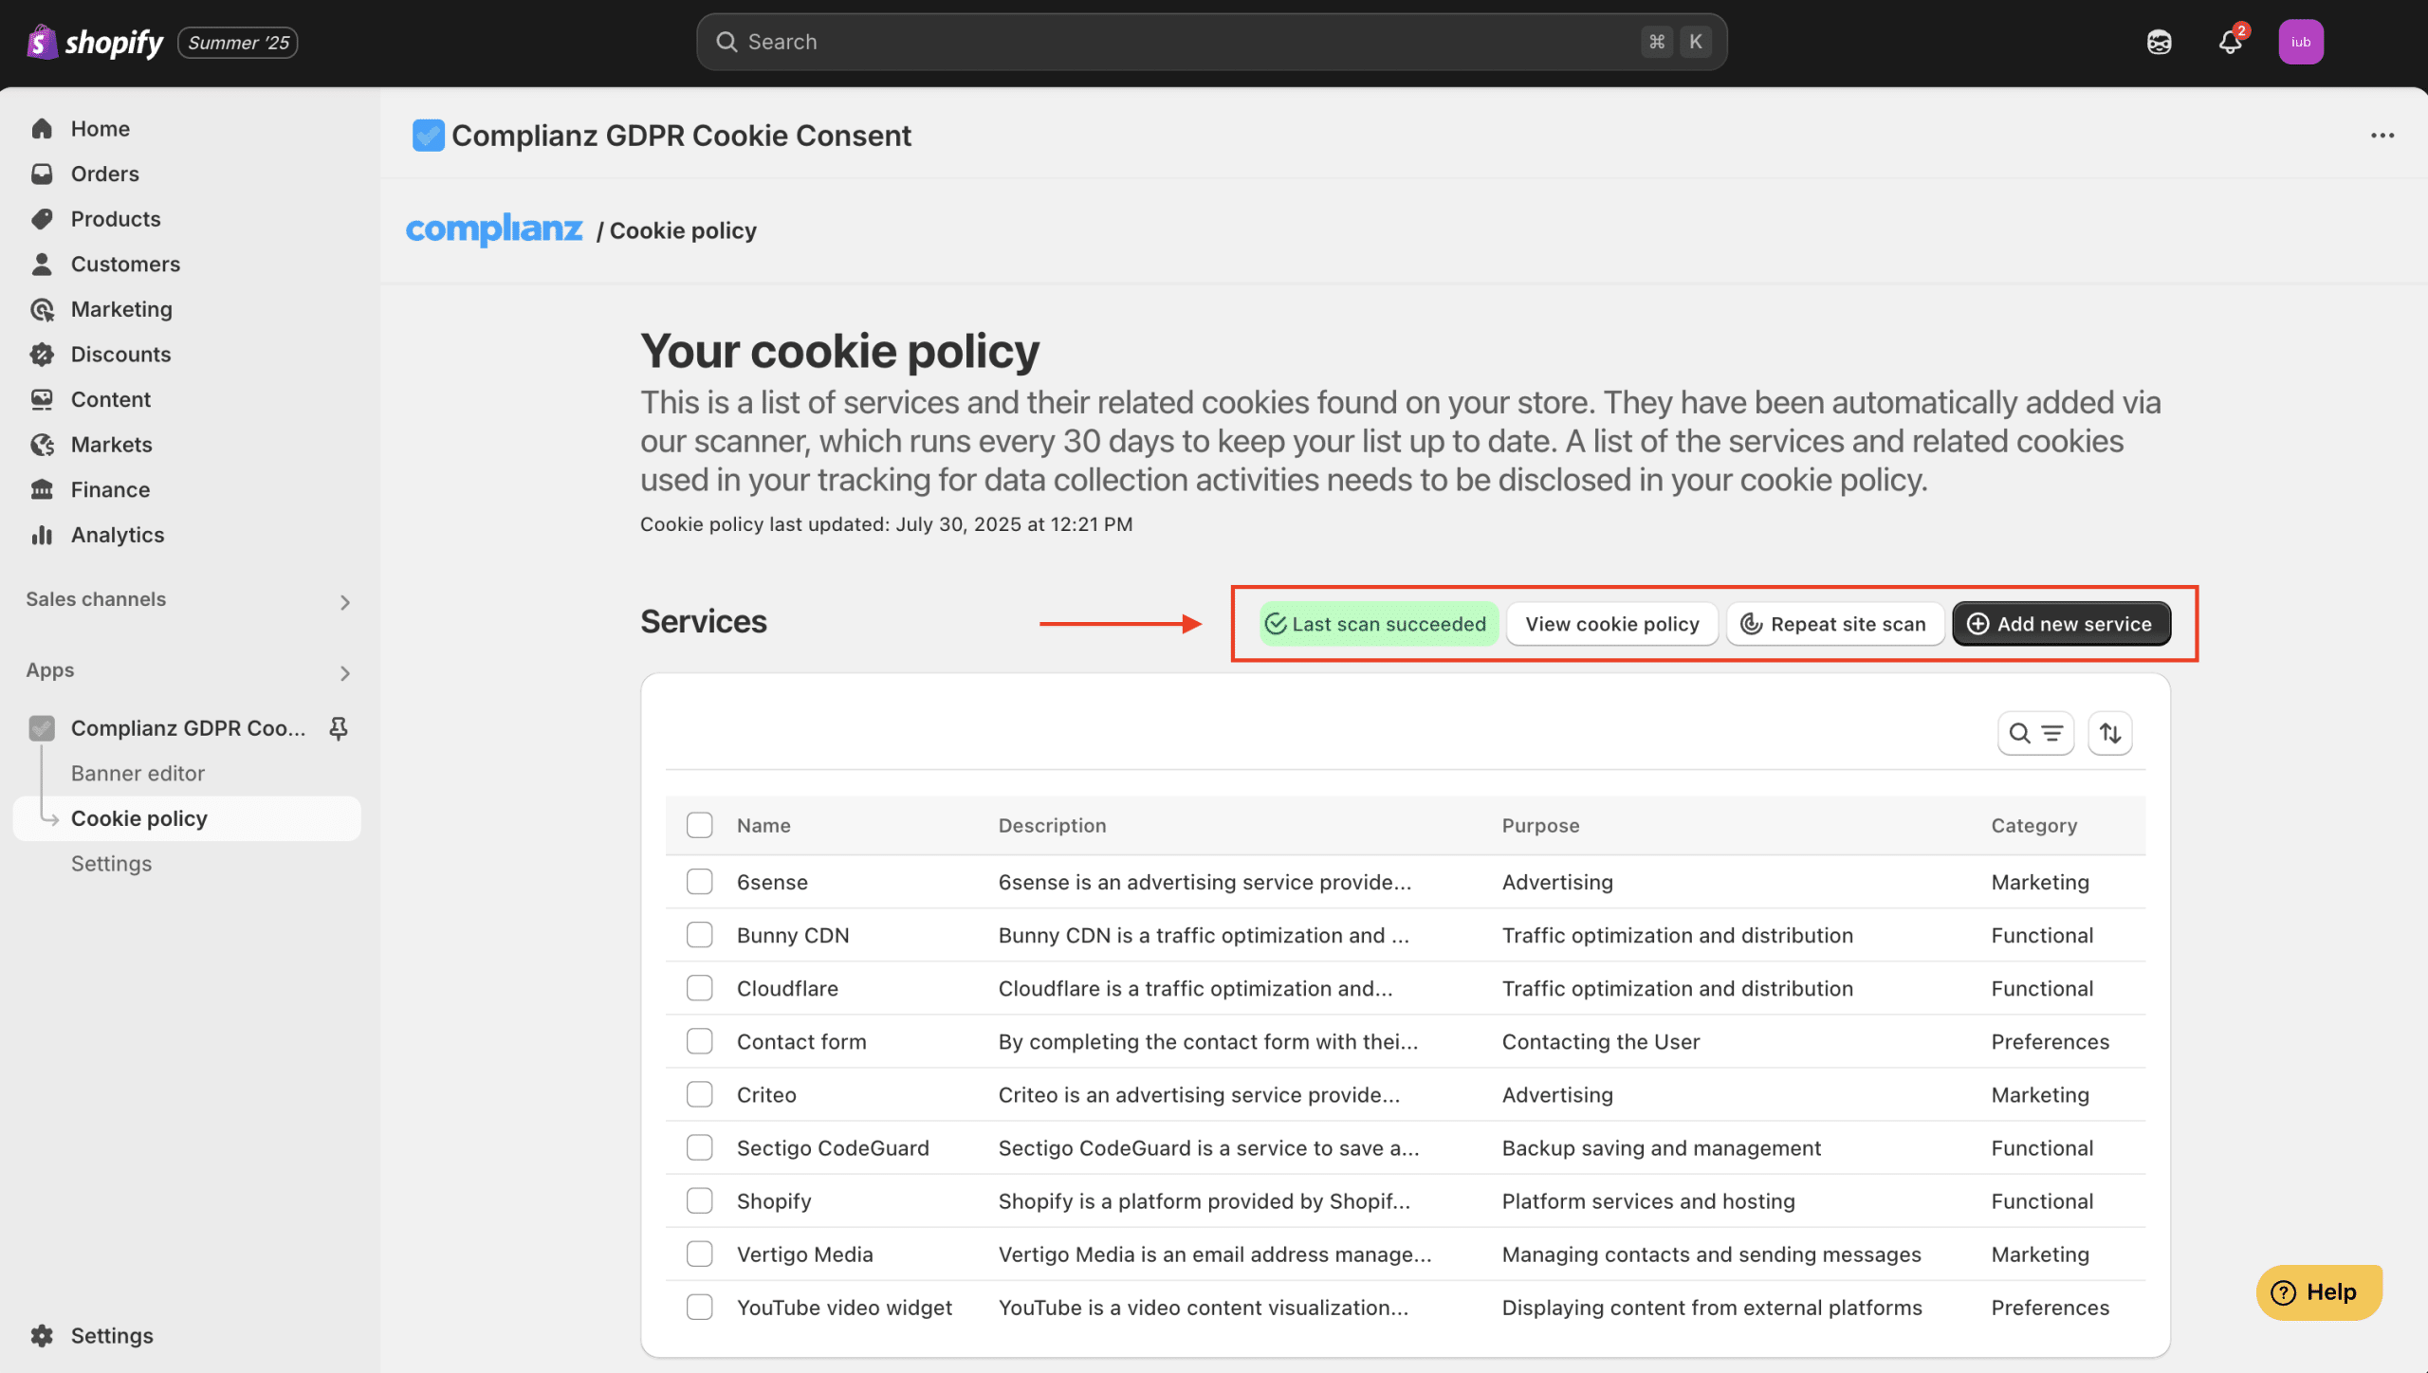This screenshot has height=1373, width=2428.
Task: Click the Customers person icon
Action: (42, 265)
